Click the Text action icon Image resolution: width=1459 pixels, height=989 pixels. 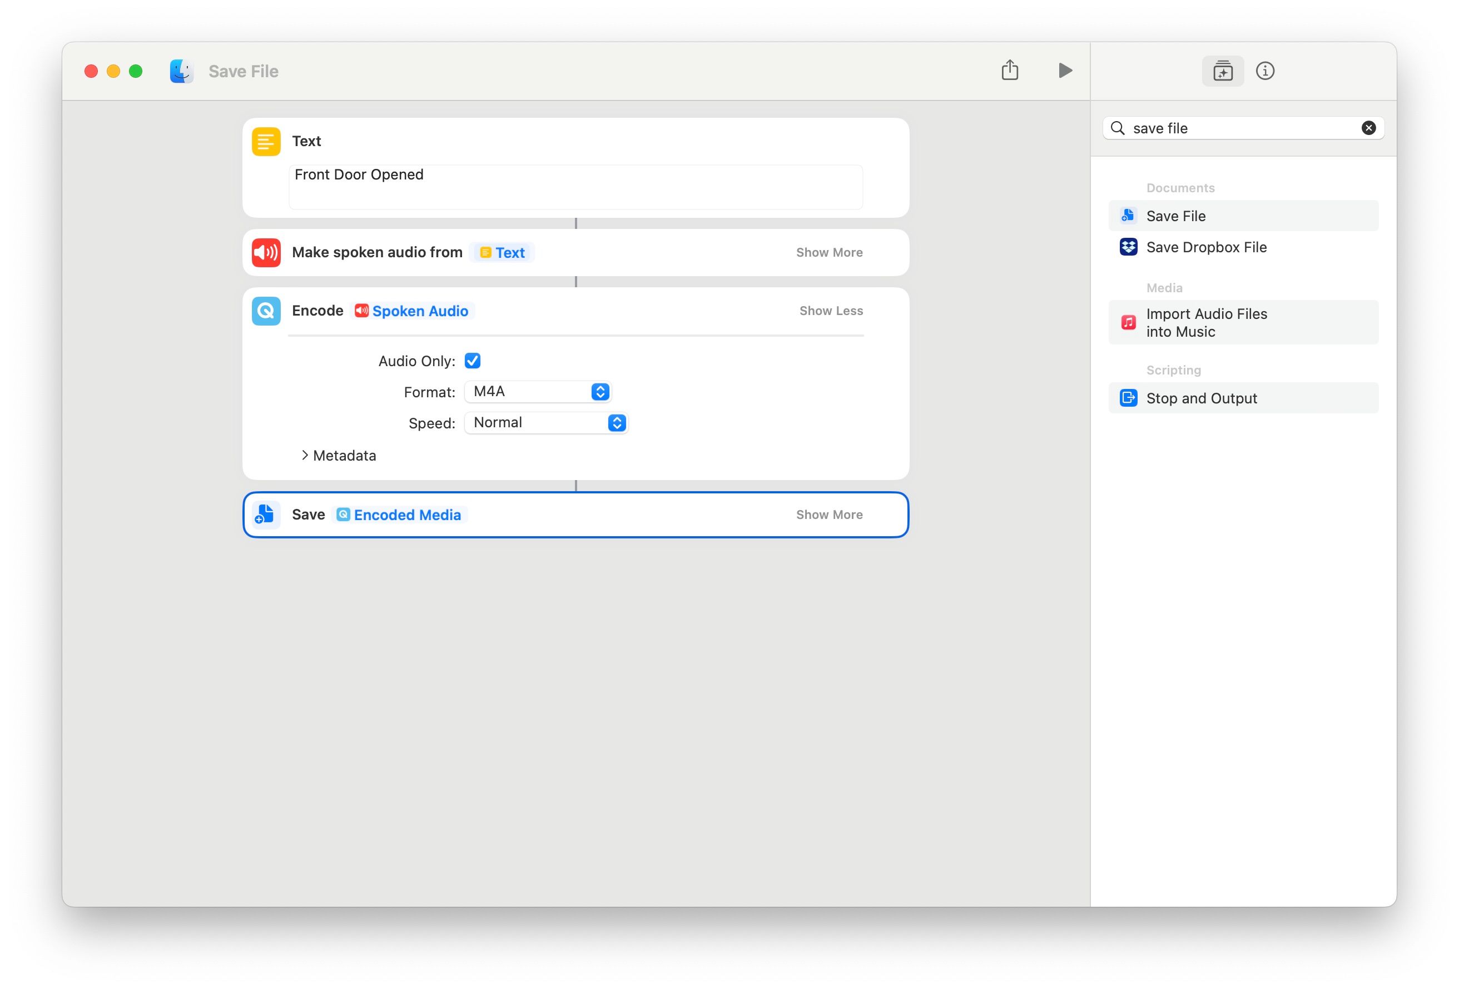[266, 141]
